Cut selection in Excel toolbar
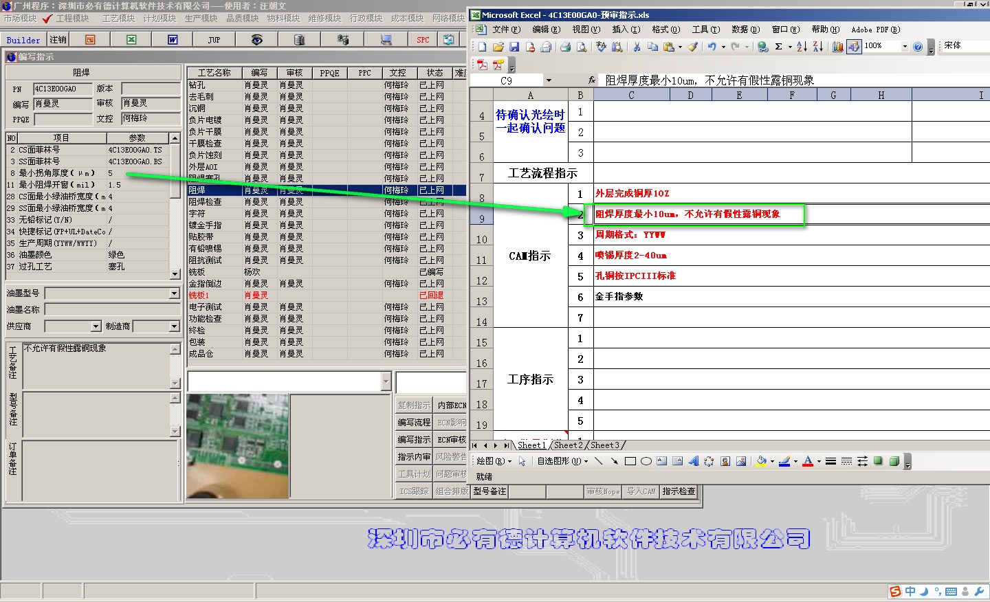The image size is (990, 602). [x=637, y=47]
